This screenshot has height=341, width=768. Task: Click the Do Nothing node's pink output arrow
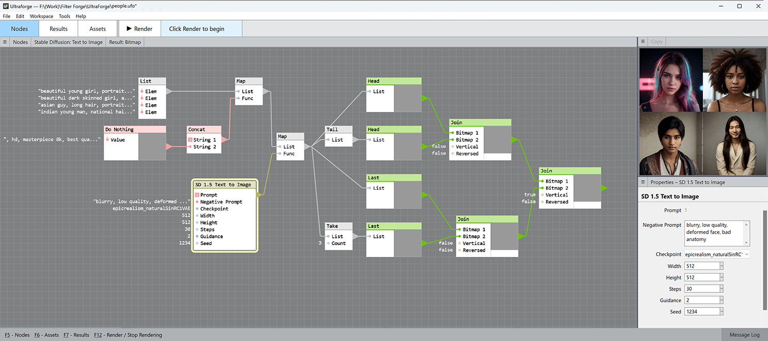[169, 147]
